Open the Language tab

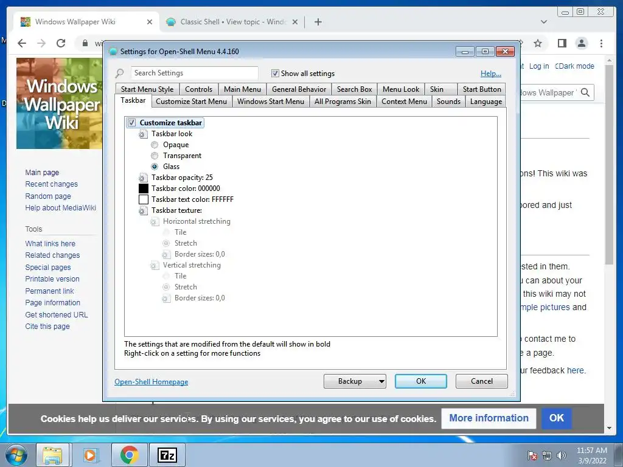[x=486, y=102]
